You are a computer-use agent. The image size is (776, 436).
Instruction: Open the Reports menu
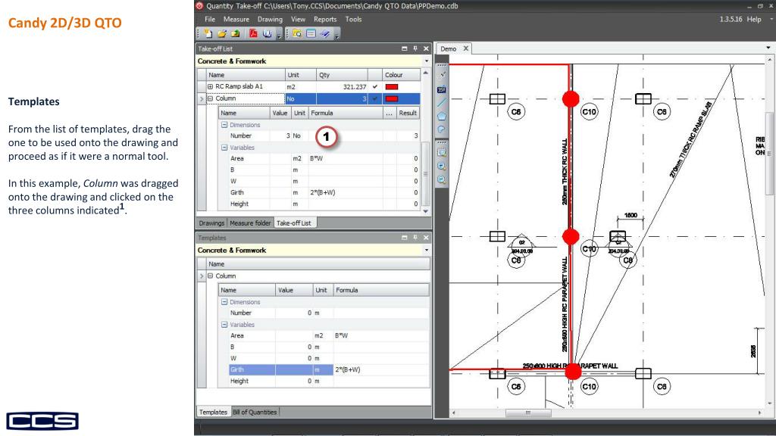[x=325, y=19]
